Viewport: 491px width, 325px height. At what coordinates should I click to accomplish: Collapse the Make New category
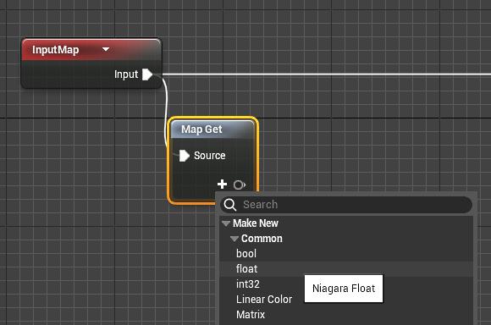pyautogui.click(x=226, y=223)
